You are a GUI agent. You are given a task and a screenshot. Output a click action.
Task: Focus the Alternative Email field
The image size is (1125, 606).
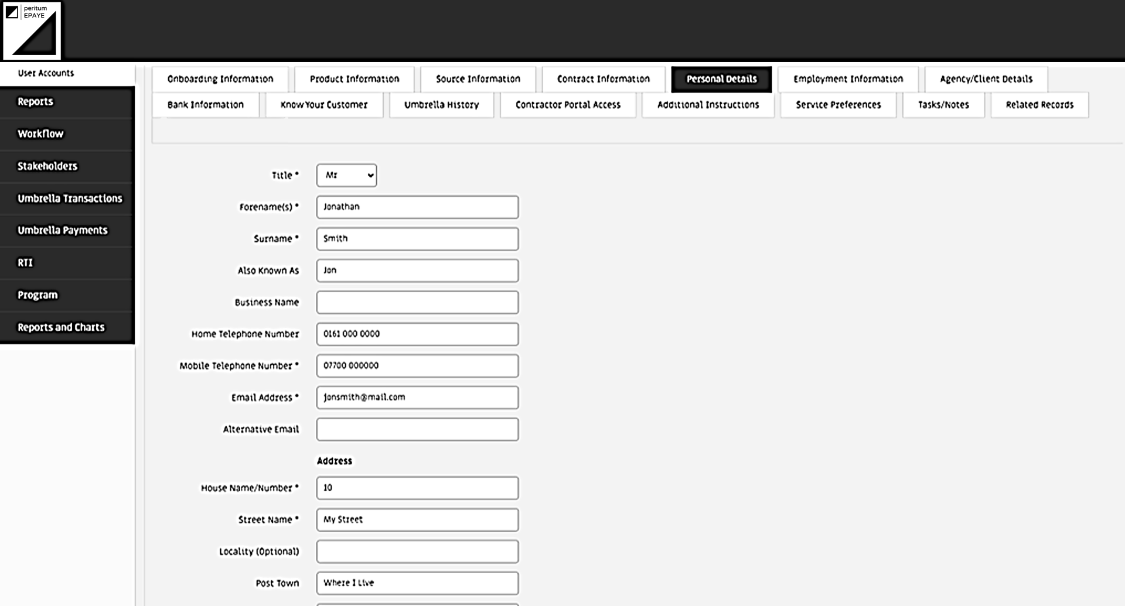point(417,429)
